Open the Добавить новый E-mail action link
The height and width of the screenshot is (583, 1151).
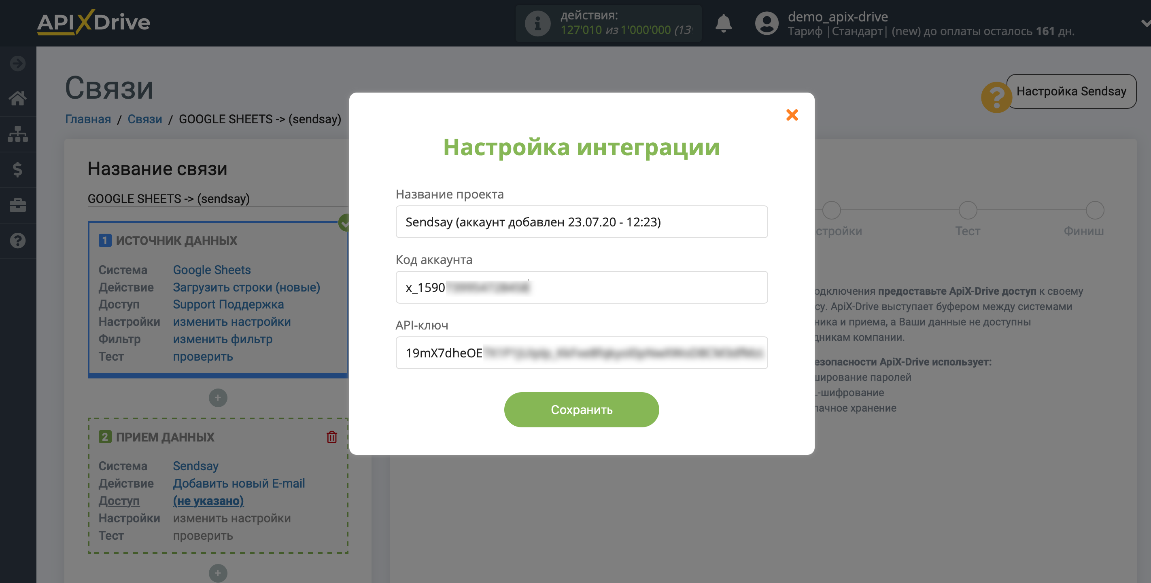pos(239,484)
